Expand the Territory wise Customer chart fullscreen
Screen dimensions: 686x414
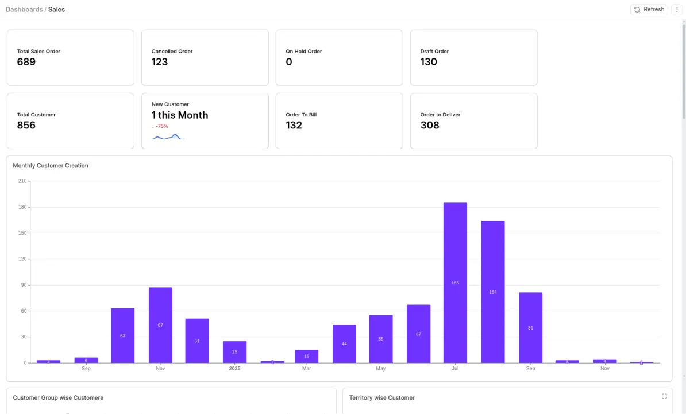tap(664, 396)
